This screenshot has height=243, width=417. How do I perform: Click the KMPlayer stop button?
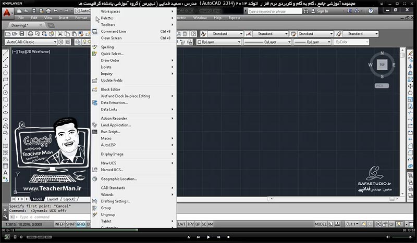tap(228, 237)
